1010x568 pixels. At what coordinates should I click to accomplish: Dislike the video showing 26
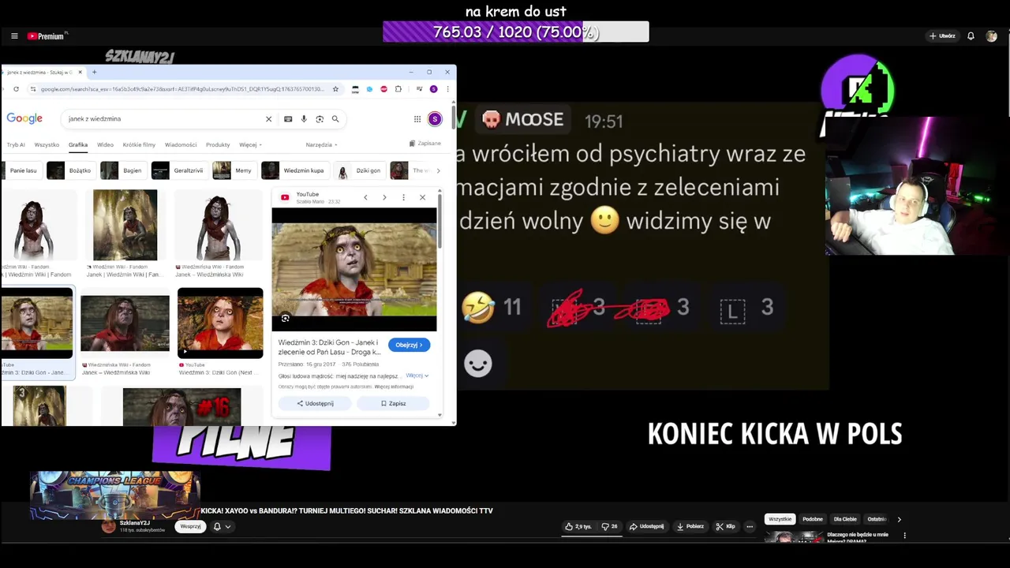coord(609,526)
